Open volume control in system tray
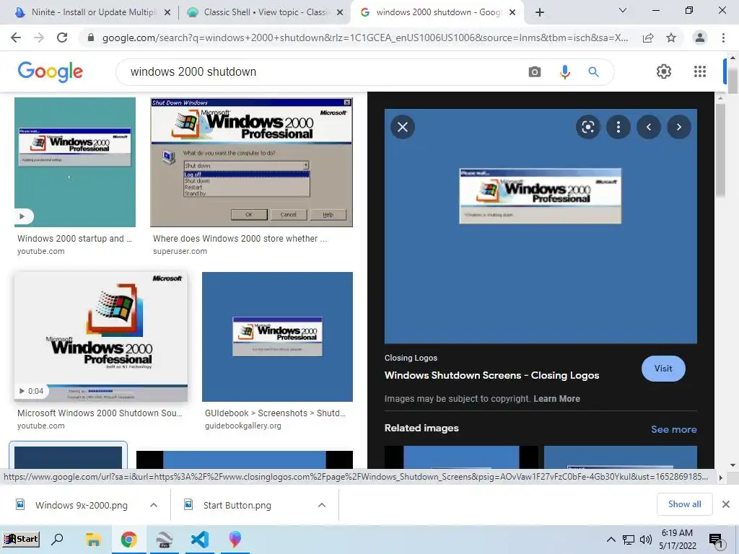This screenshot has width=739, height=554. [645, 540]
